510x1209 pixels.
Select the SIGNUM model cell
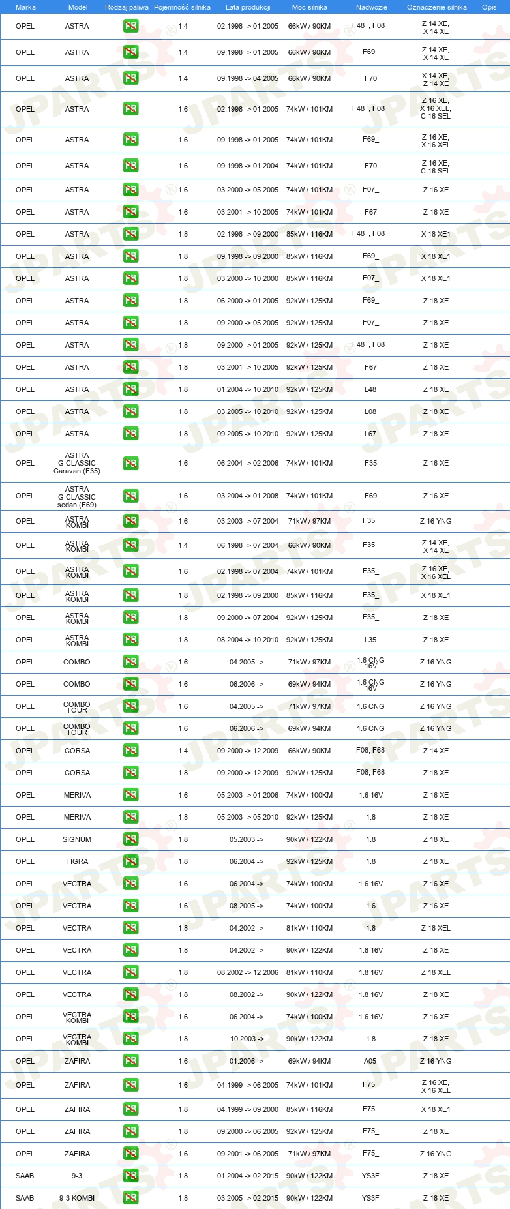(77, 839)
